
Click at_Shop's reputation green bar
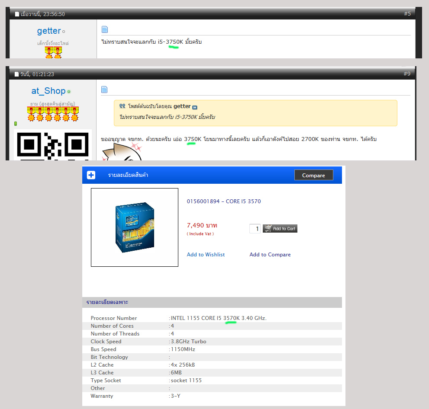[x=16, y=124]
